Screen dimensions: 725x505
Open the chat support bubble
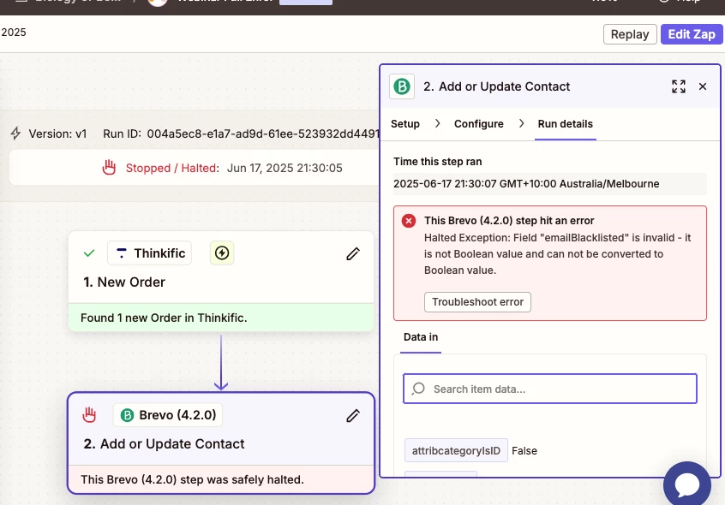[686, 484]
